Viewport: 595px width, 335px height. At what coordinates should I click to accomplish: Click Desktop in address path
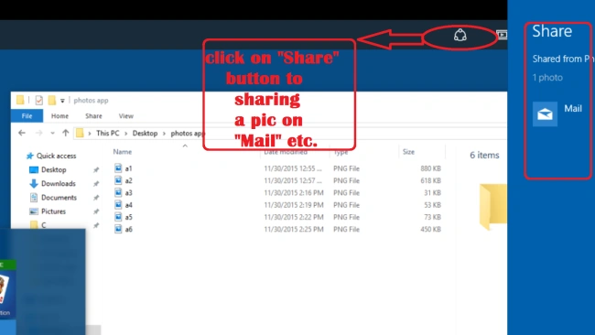coord(145,133)
